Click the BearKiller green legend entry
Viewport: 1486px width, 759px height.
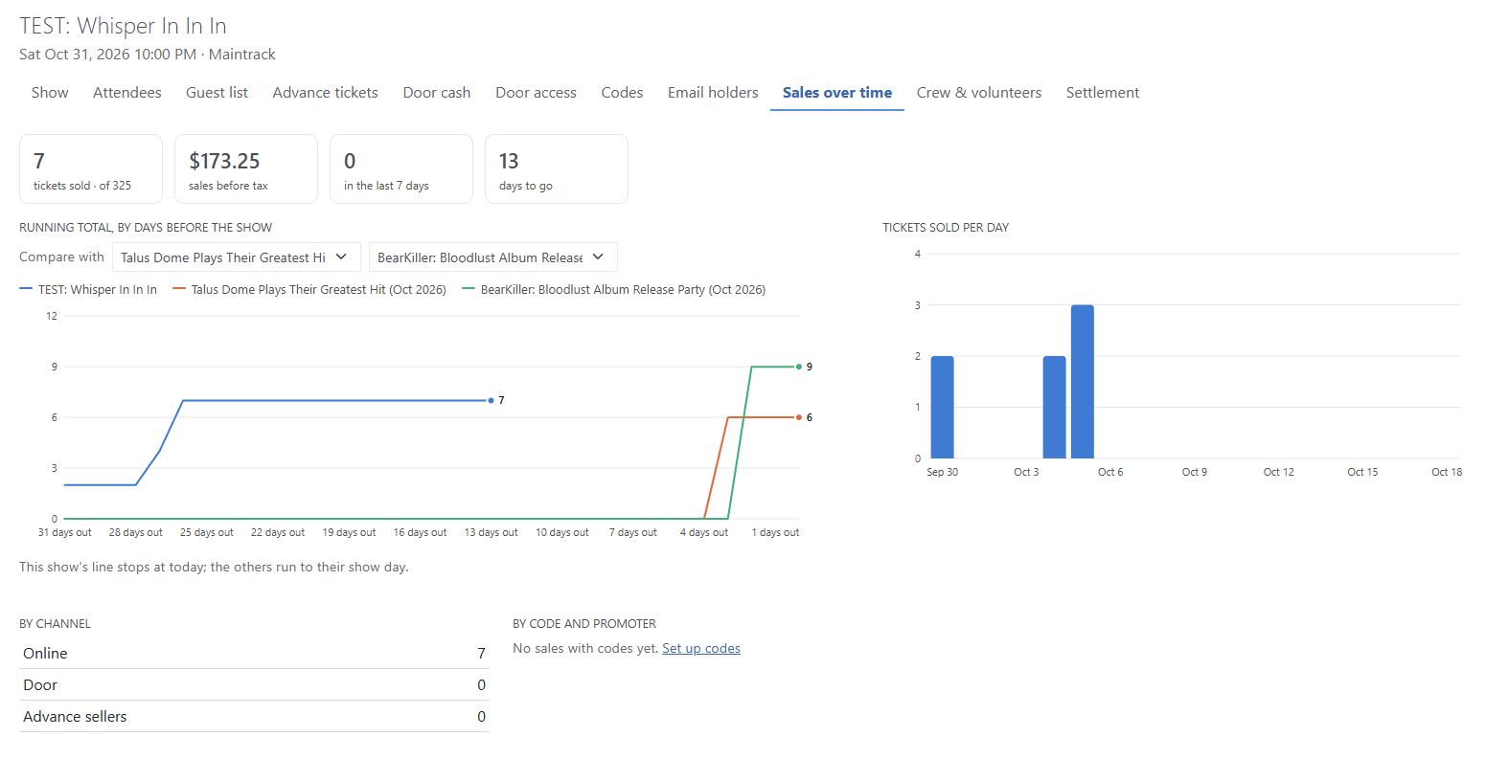(613, 290)
